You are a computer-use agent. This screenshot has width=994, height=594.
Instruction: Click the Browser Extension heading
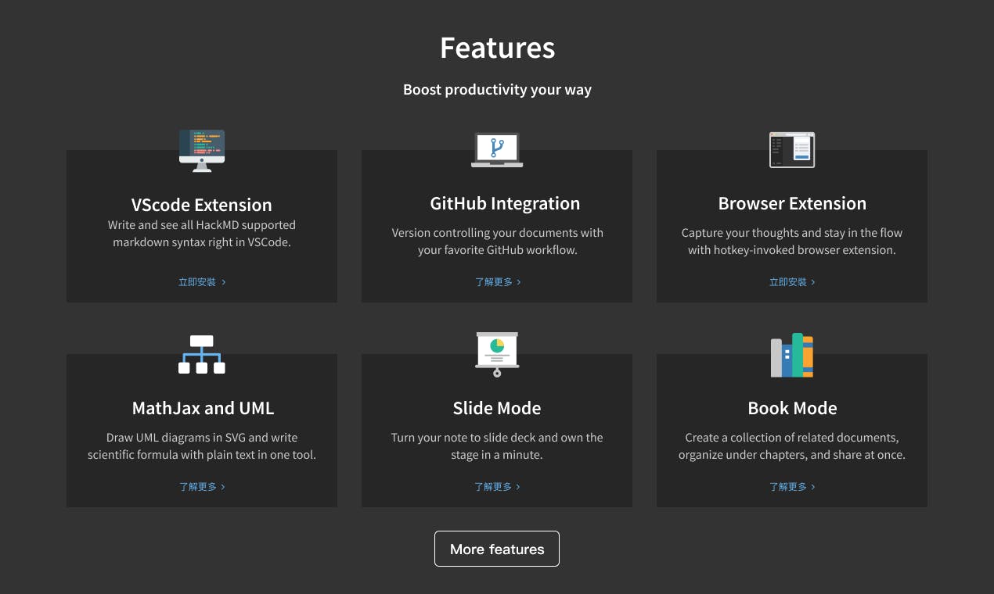tap(792, 203)
